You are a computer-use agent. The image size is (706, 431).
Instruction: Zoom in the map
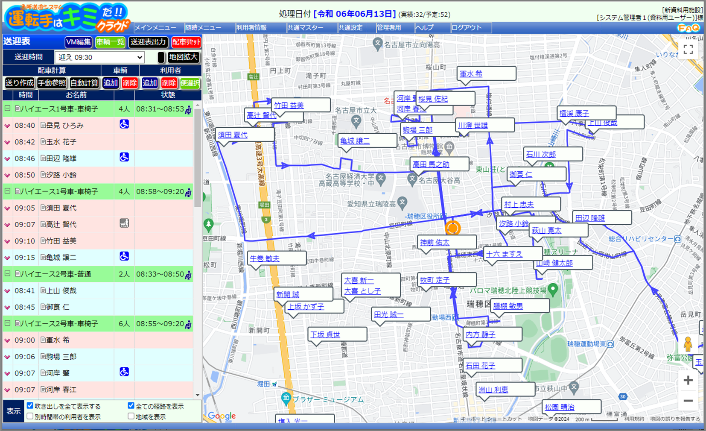click(x=688, y=380)
